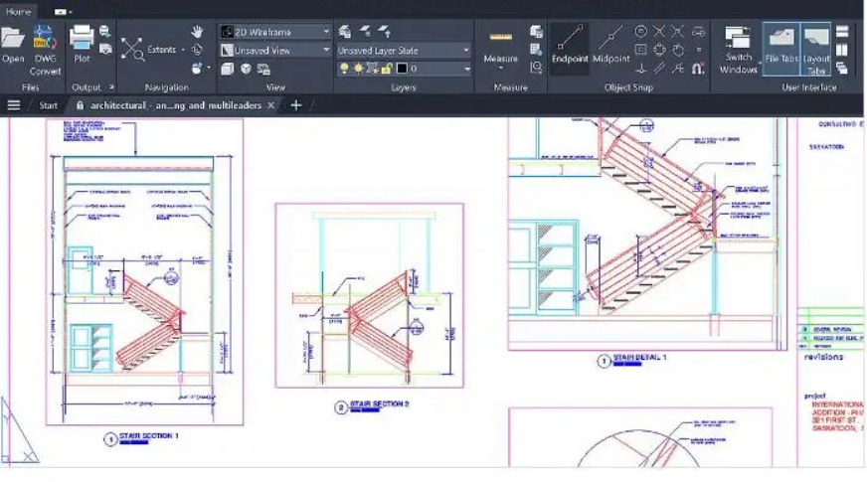This screenshot has width=867, height=482.
Task: Add a new drawing tab with plus button
Action: (295, 105)
